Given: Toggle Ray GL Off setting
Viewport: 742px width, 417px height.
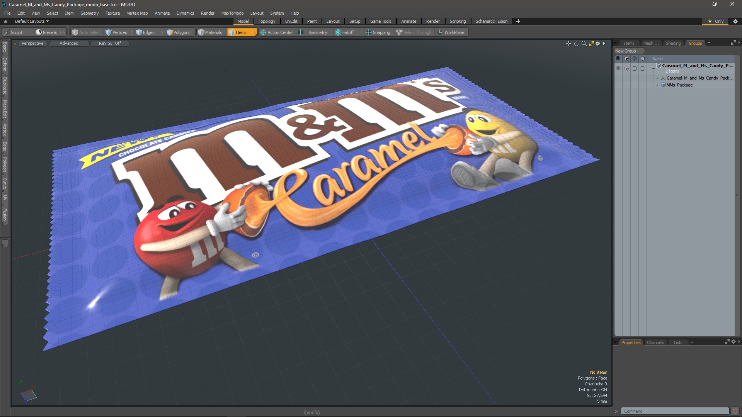Looking at the screenshot, I should [x=110, y=44].
